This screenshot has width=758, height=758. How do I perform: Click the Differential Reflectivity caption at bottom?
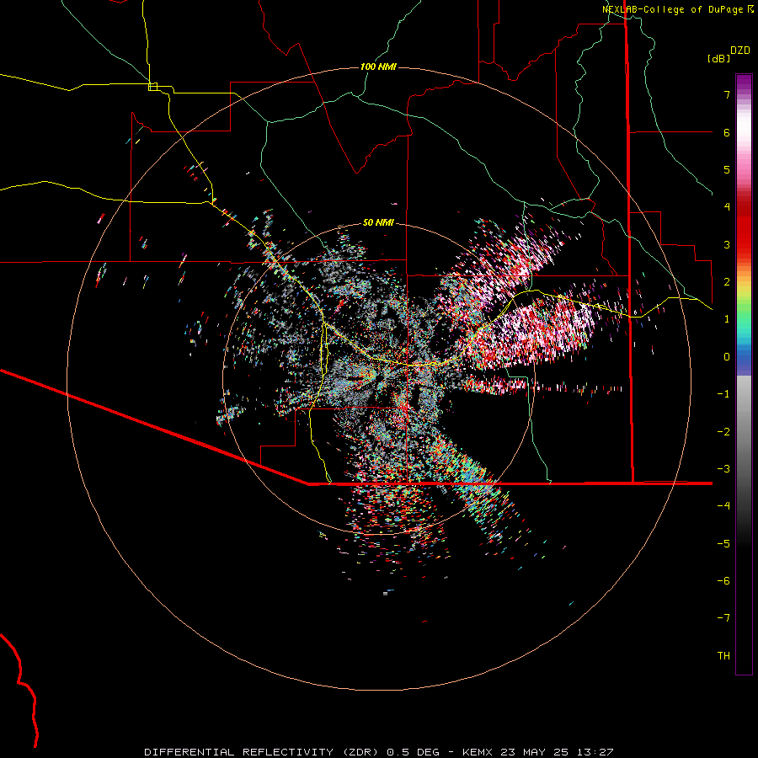pos(378,752)
